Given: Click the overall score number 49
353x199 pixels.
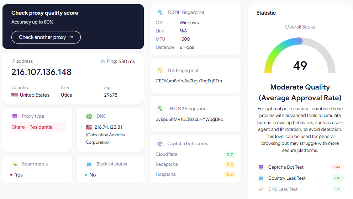Looking at the screenshot, I should point(300,66).
